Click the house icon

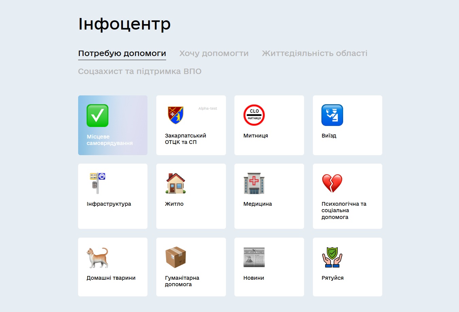click(x=176, y=183)
